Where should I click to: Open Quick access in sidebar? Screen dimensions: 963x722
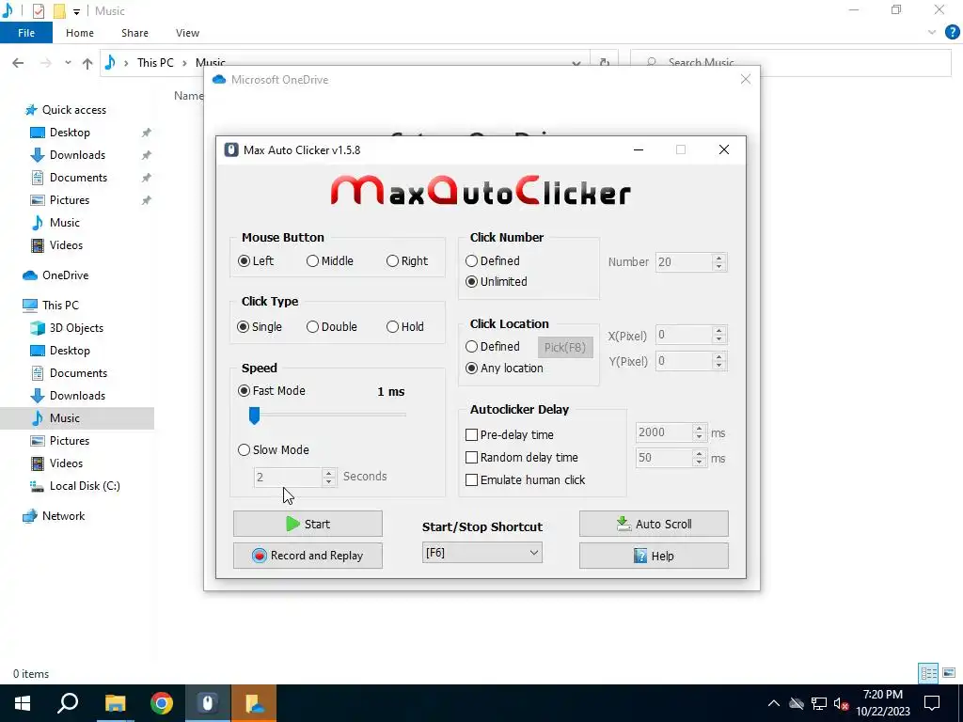click(66, 110)
